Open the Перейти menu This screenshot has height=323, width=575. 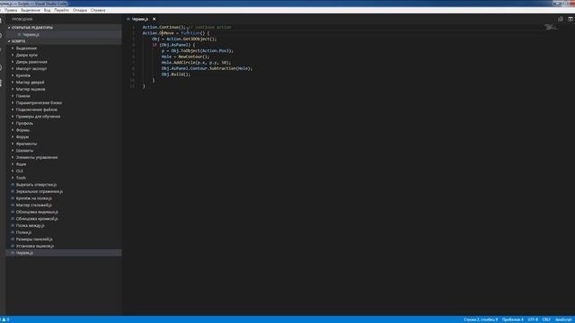click(x=62, y=10)
